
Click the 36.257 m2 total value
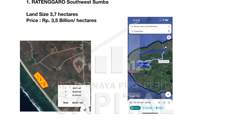tap(77, 103)
